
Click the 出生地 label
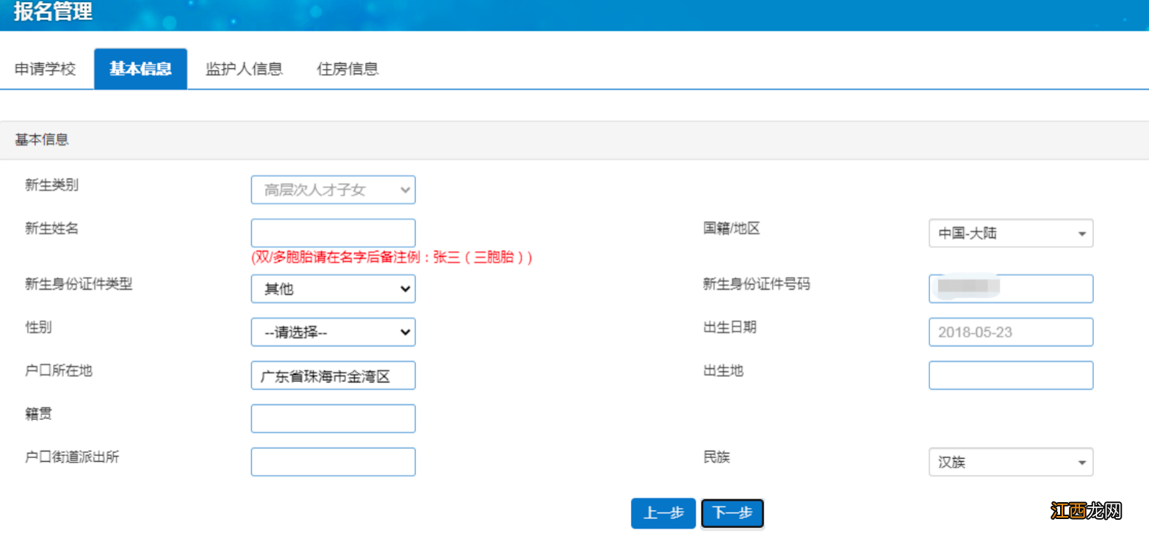point(723,371)
